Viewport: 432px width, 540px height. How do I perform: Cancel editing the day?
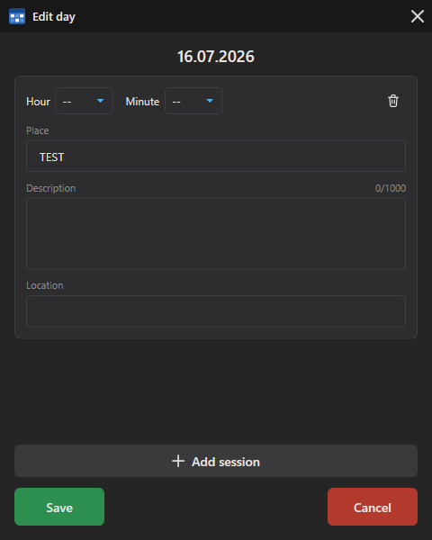[x=373, y=507]
